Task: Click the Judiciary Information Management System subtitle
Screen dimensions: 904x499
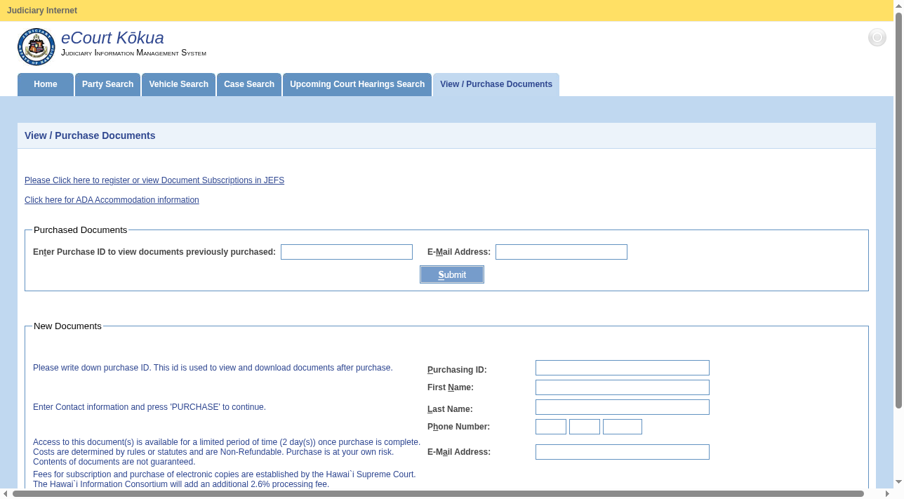Action: click(x=133, y=53)
